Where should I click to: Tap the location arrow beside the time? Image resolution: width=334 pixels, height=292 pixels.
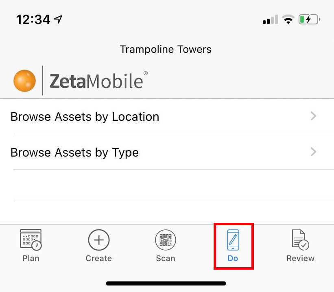(58, 20)
